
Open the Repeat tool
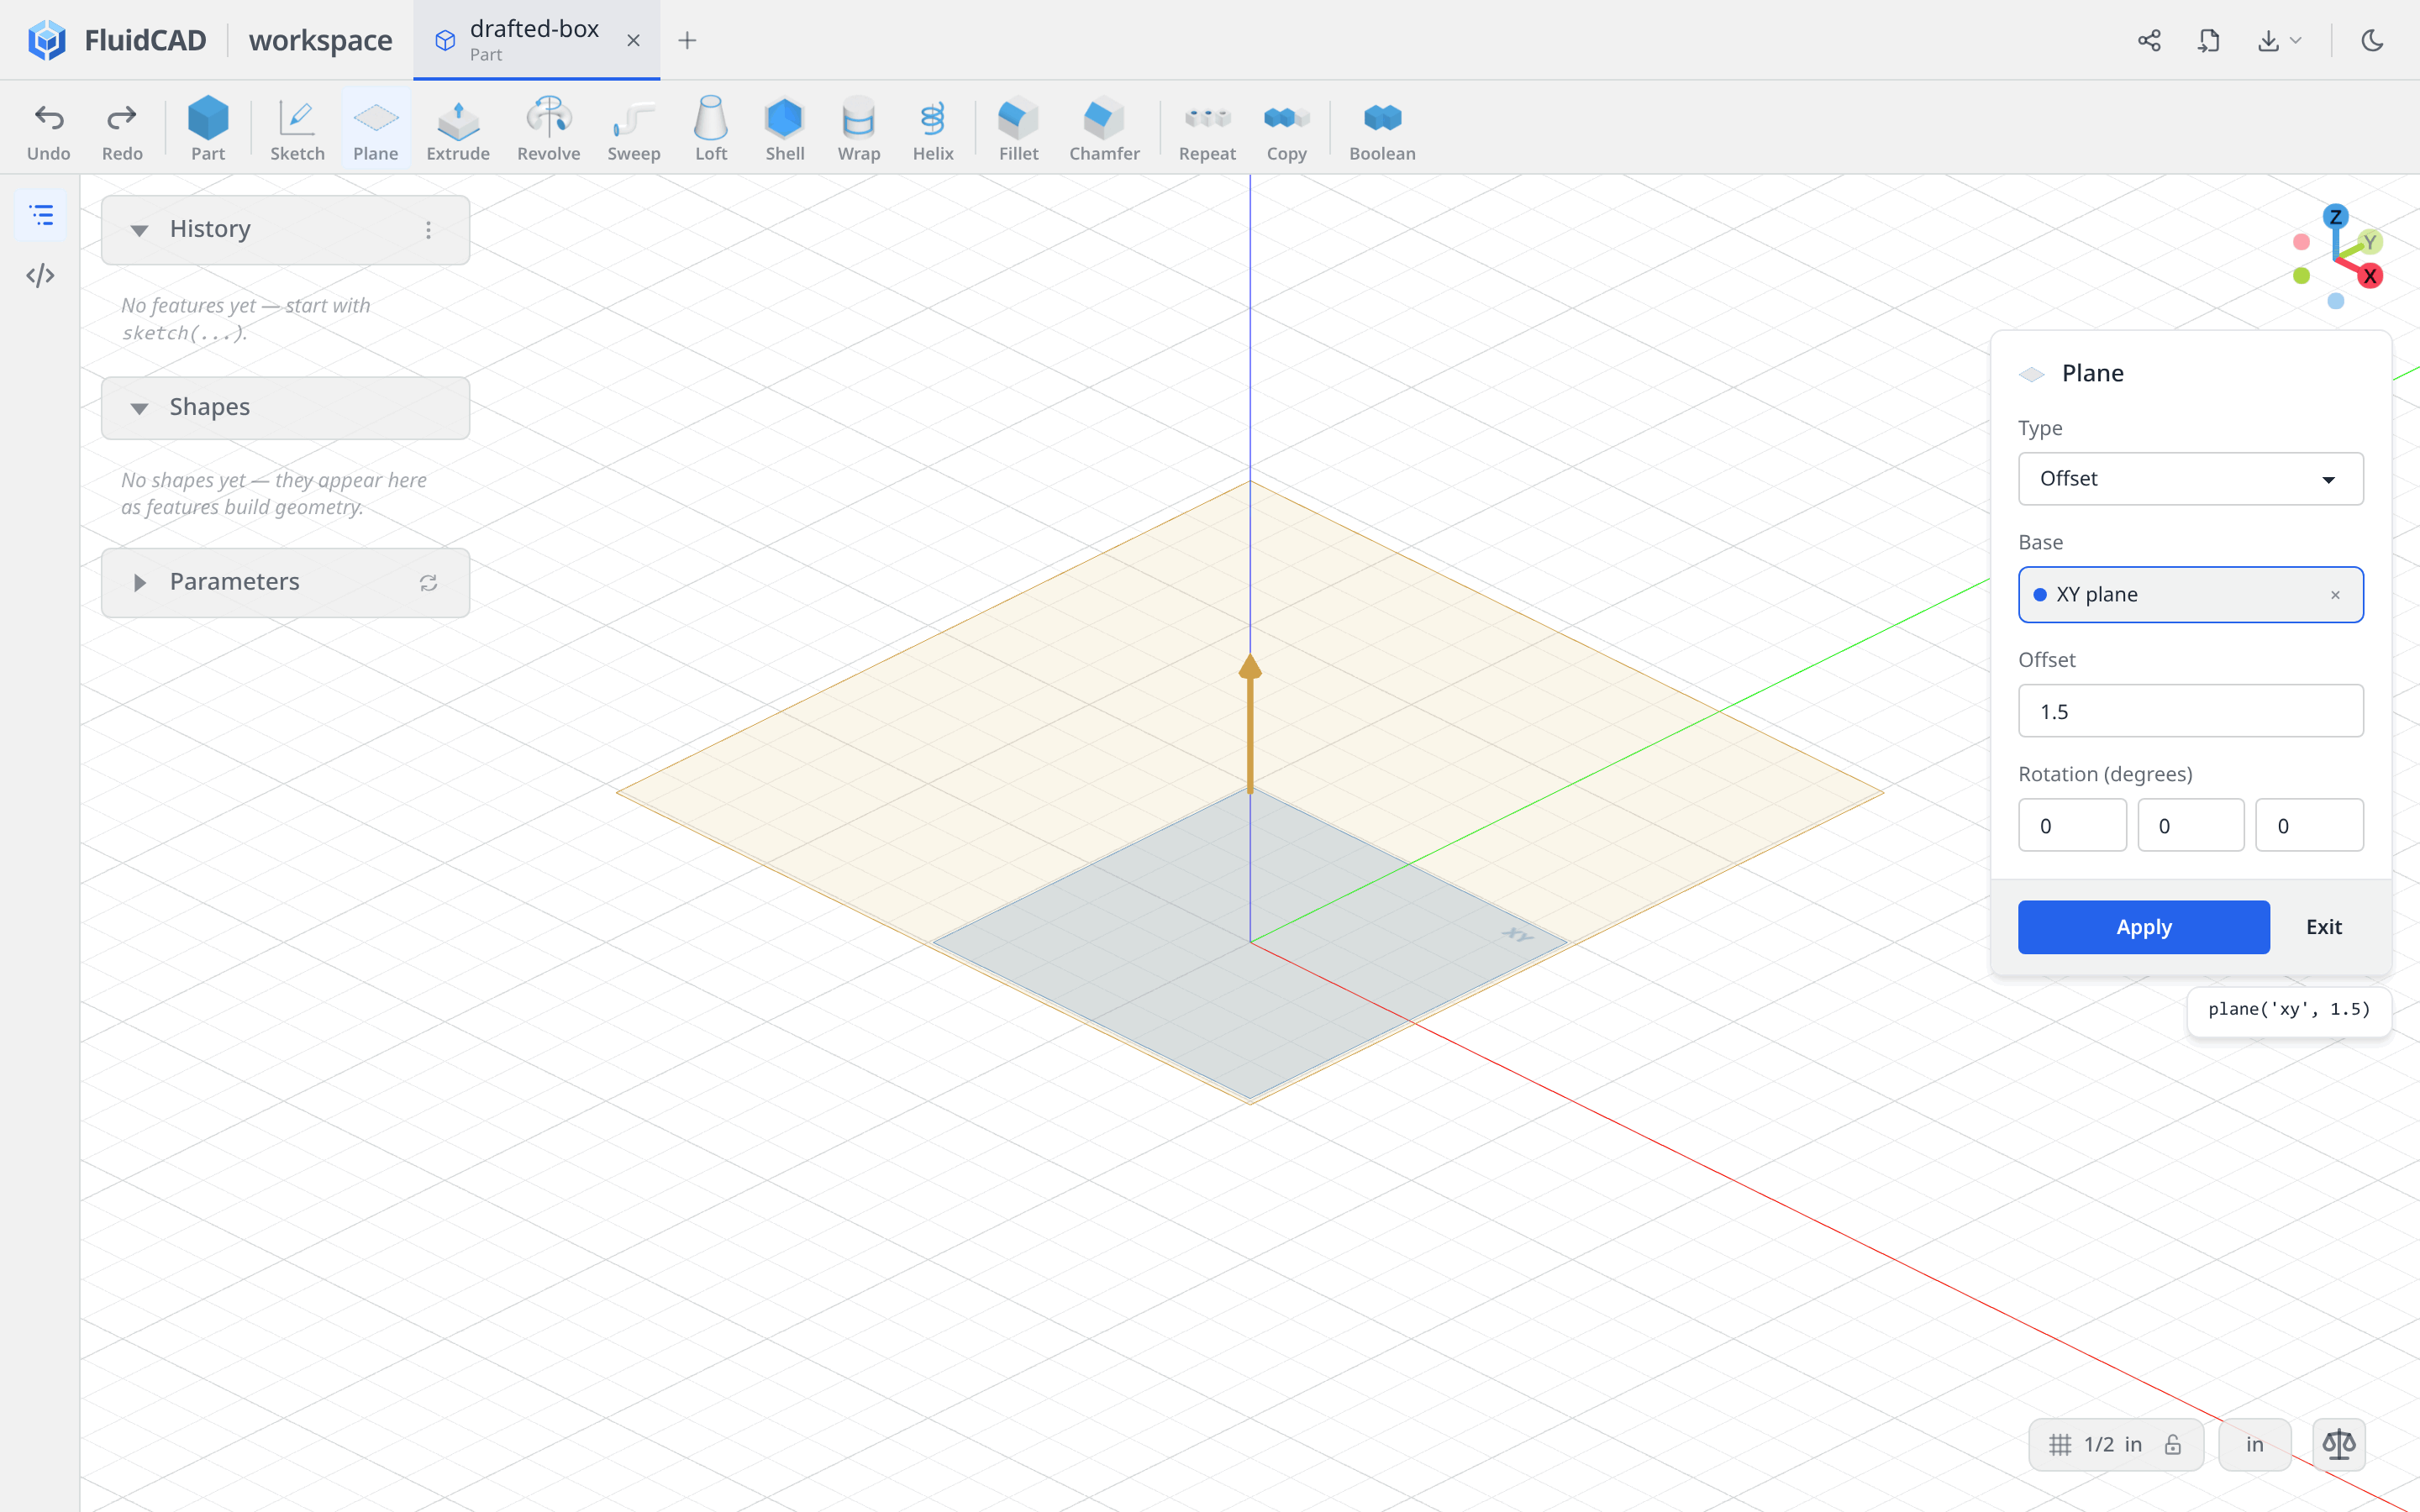1207,128
